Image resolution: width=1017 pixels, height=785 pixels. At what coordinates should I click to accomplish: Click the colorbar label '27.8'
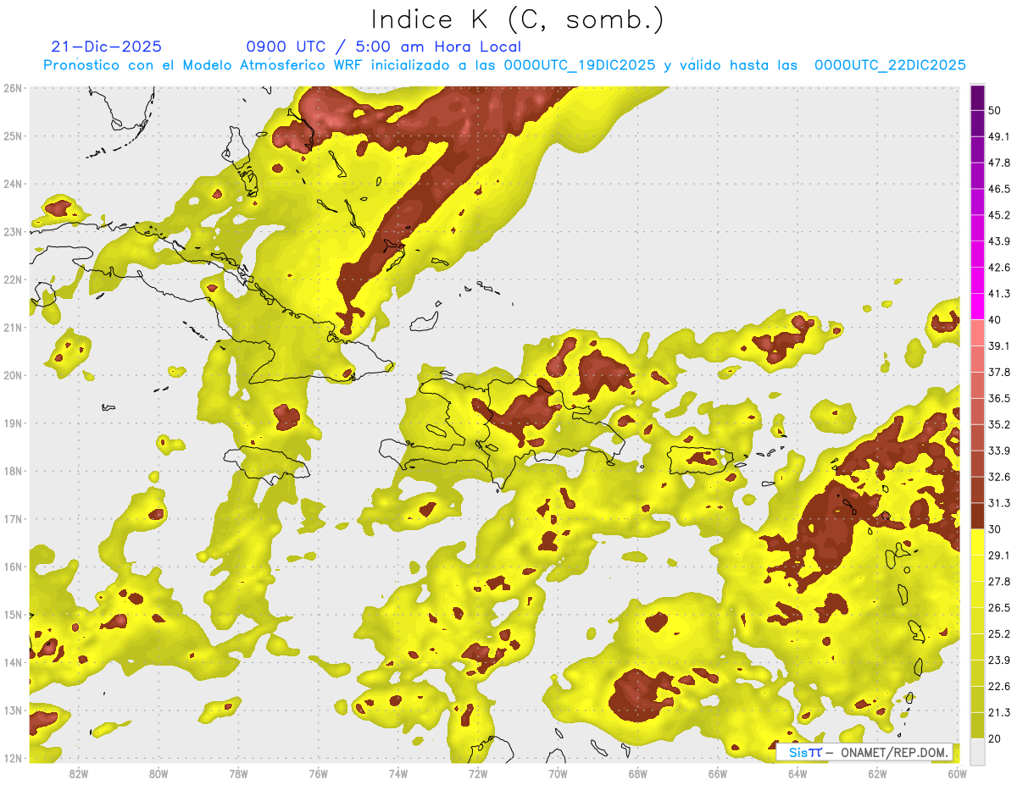tap(999, 581)
